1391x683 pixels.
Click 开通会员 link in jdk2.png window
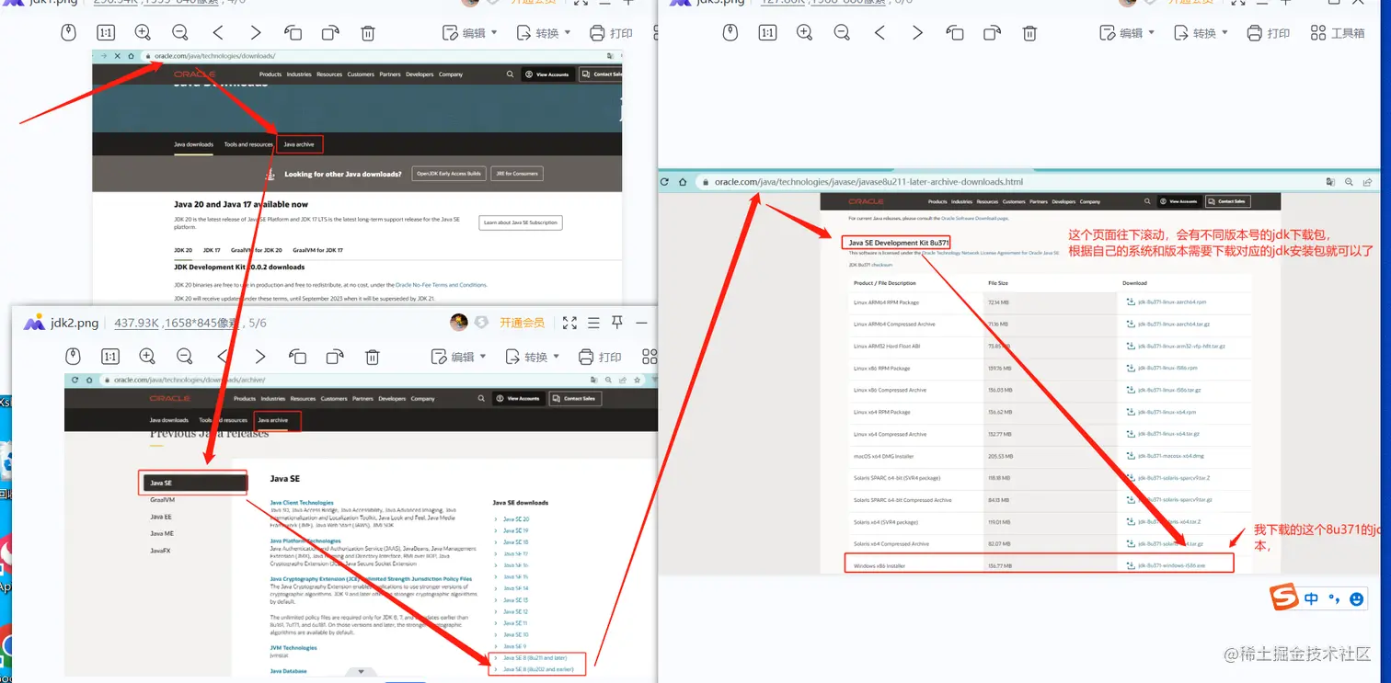click(x=522, y=323)
